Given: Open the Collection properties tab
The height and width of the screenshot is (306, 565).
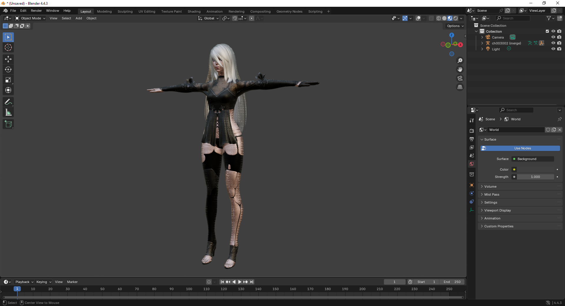Looking at the screenshot, I should [x=472, y=174].
